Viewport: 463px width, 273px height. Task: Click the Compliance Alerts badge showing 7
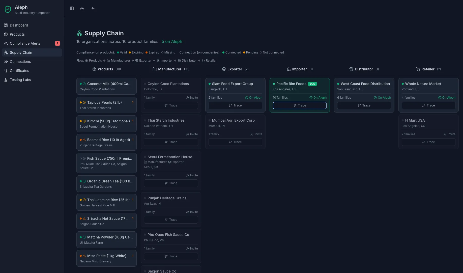57,43
